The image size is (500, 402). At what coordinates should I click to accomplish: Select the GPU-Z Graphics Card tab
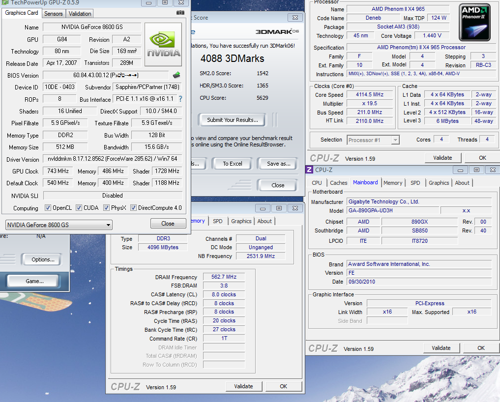(21, 13)
